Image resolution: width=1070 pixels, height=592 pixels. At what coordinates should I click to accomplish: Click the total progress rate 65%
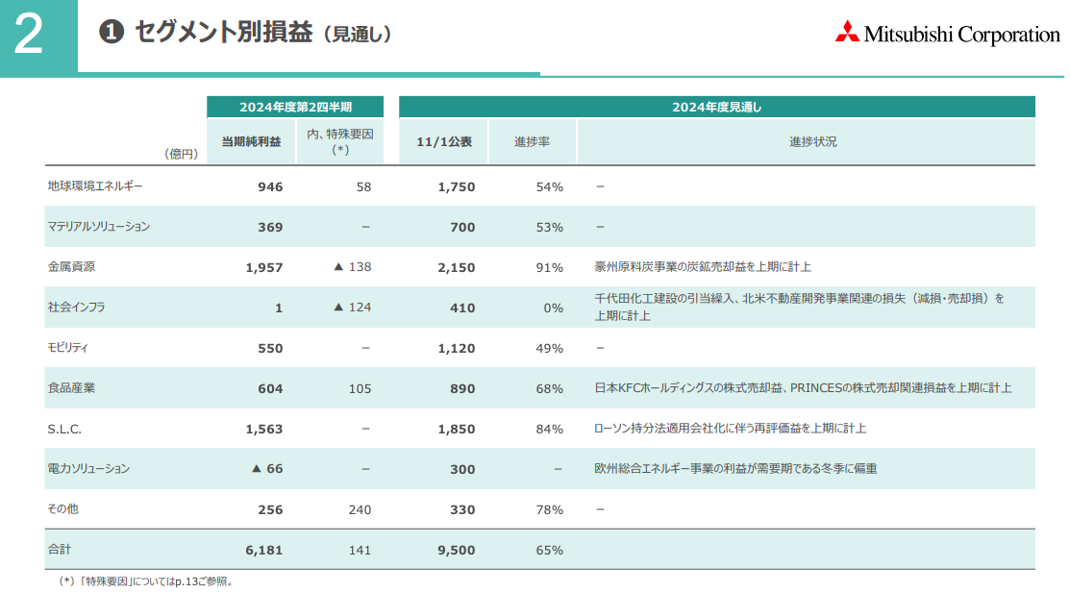coord(549,551)
